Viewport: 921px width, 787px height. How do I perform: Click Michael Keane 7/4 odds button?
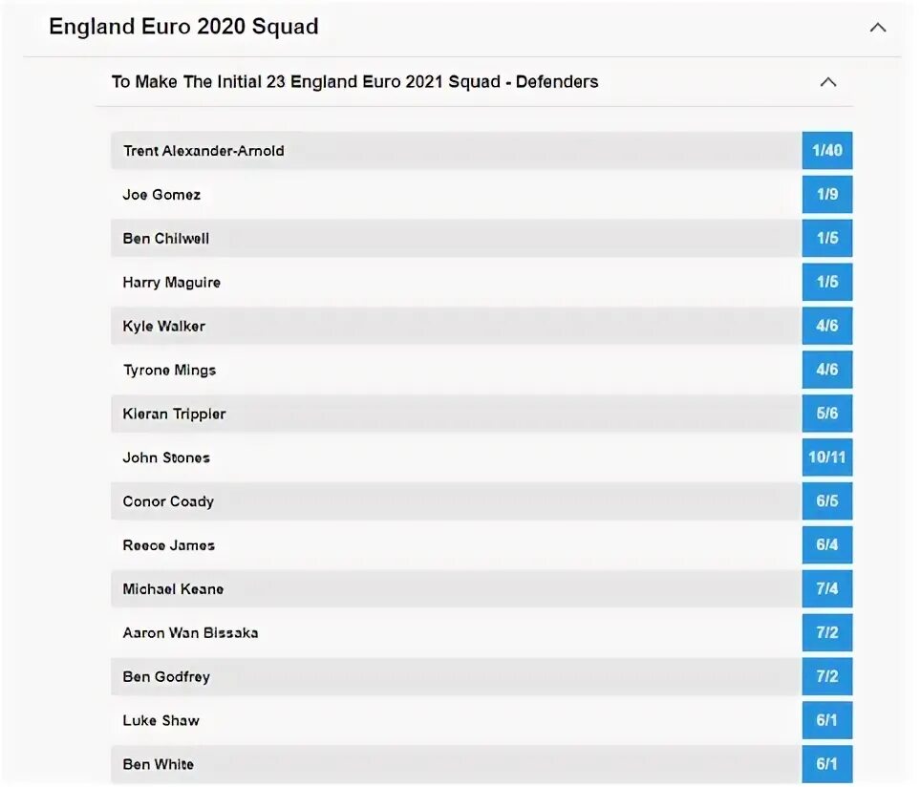(826, 589)
